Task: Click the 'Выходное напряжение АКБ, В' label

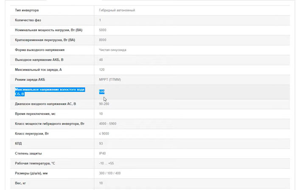Action: pos(39,60)
